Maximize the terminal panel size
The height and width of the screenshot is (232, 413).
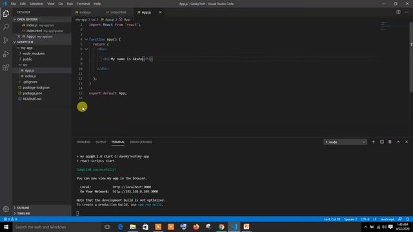(398, 142)
